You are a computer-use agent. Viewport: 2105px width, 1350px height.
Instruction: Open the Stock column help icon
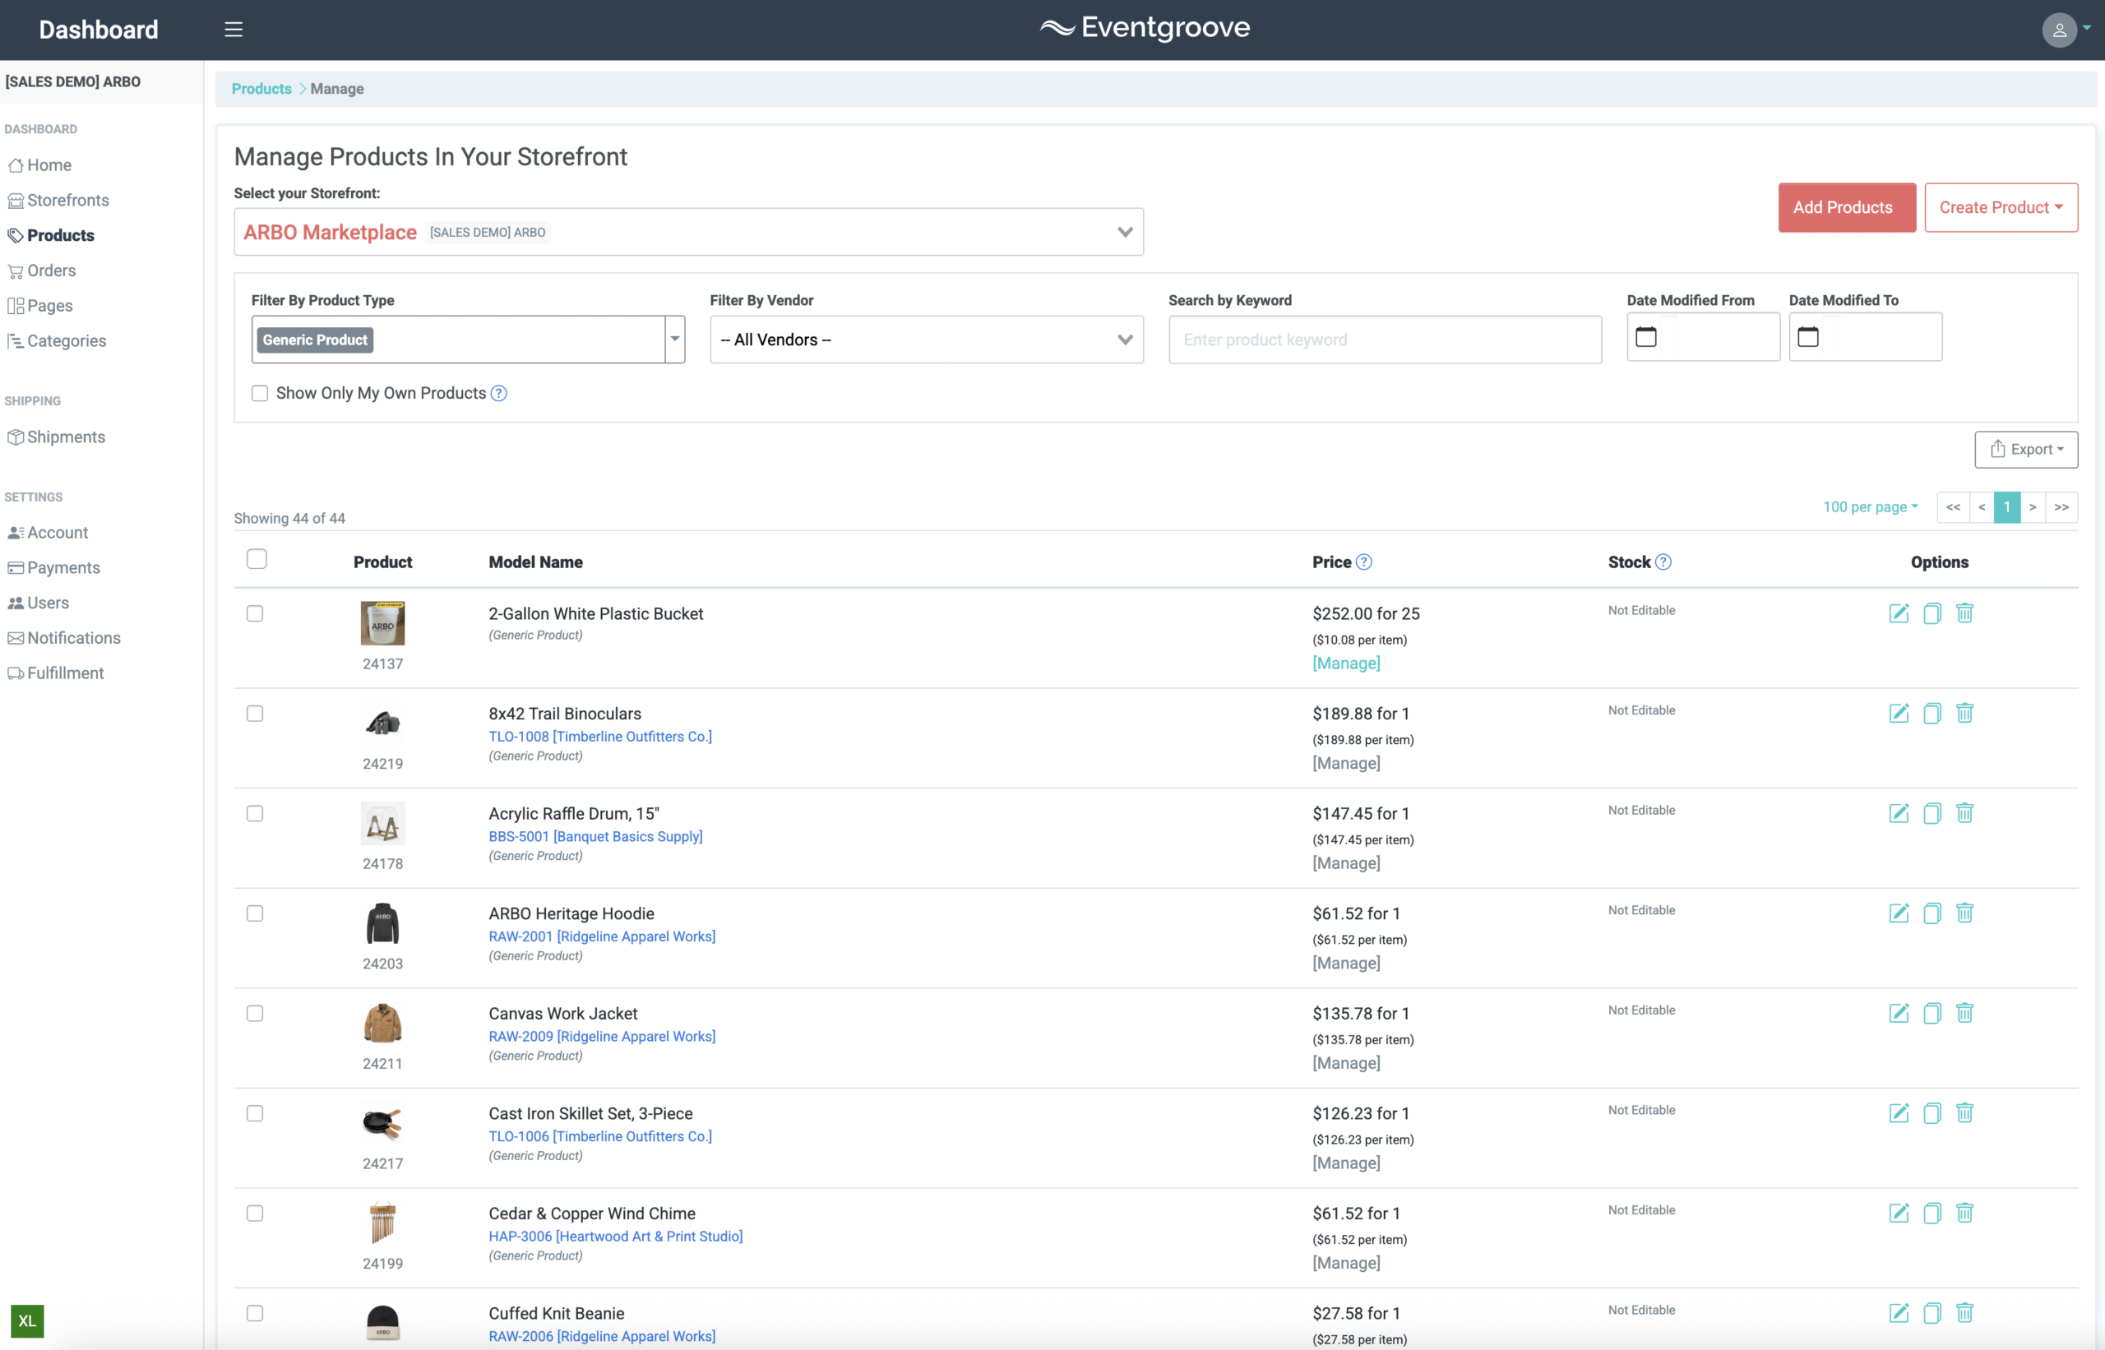point(1663,562)
